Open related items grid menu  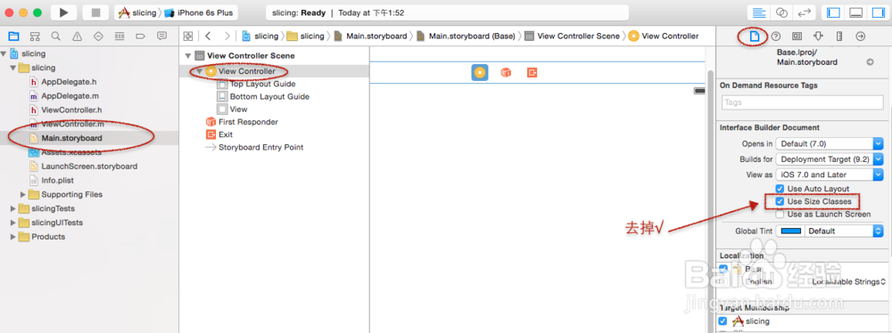pyautogui.click(x=188, y=36)
